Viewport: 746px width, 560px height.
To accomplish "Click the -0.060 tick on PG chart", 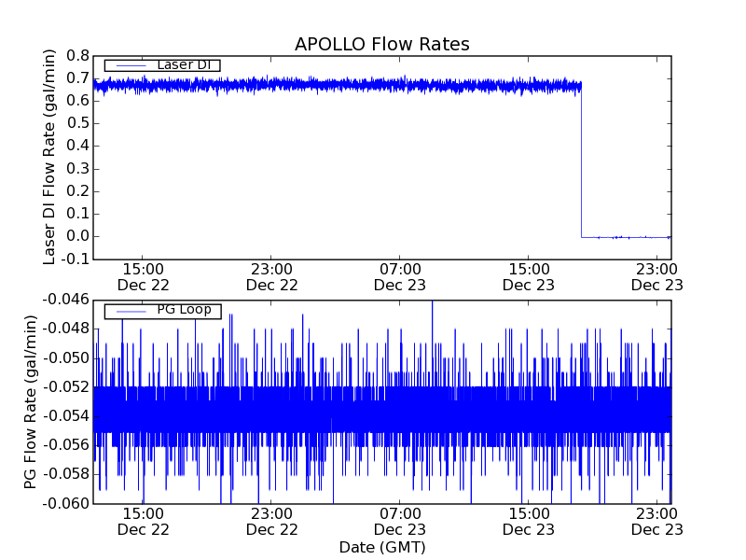I will tap(66, 503).
